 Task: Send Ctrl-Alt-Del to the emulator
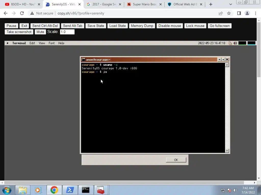[x=45, y=26]
